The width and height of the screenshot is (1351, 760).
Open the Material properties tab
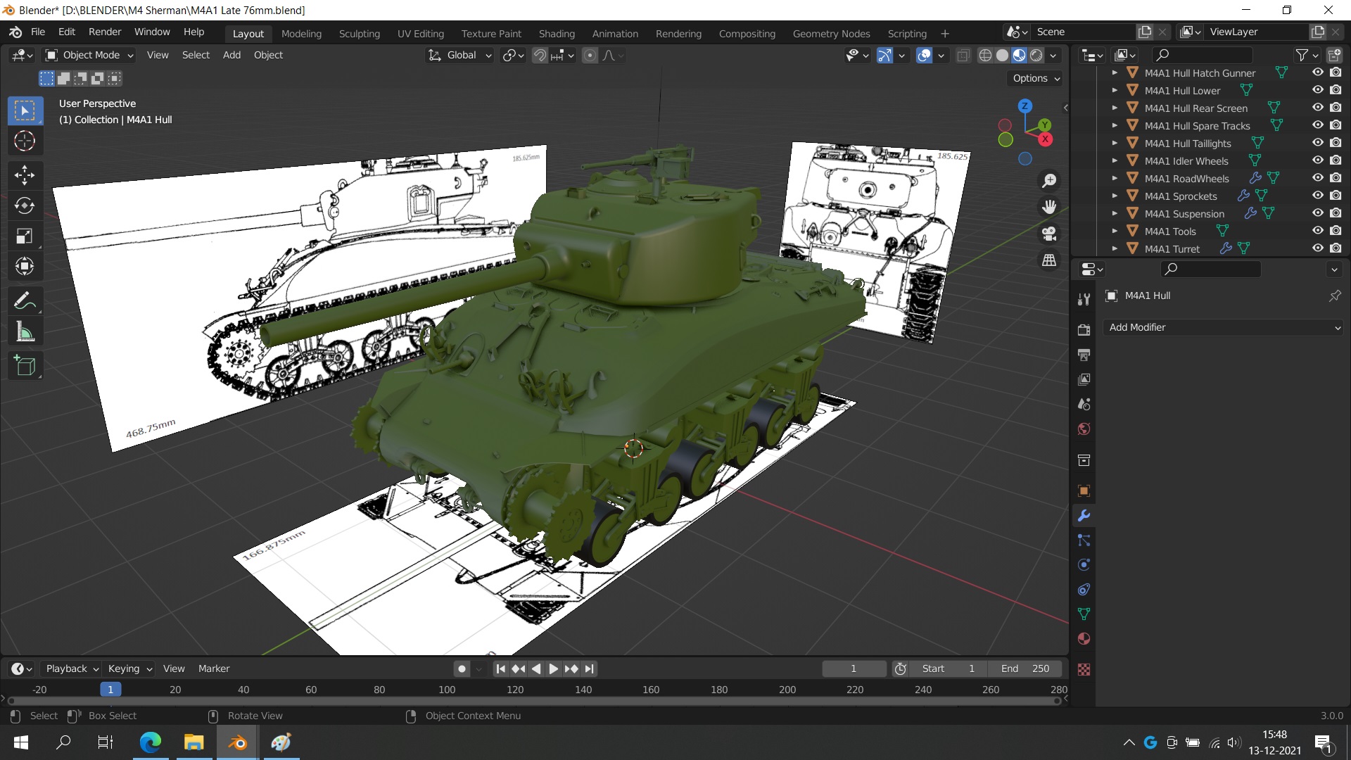coord(1084,639)
